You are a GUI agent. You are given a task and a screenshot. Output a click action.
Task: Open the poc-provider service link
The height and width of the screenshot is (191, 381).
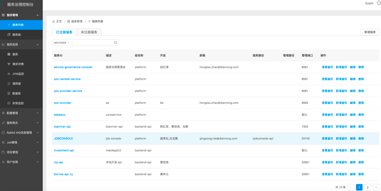(x=62, y=103)
